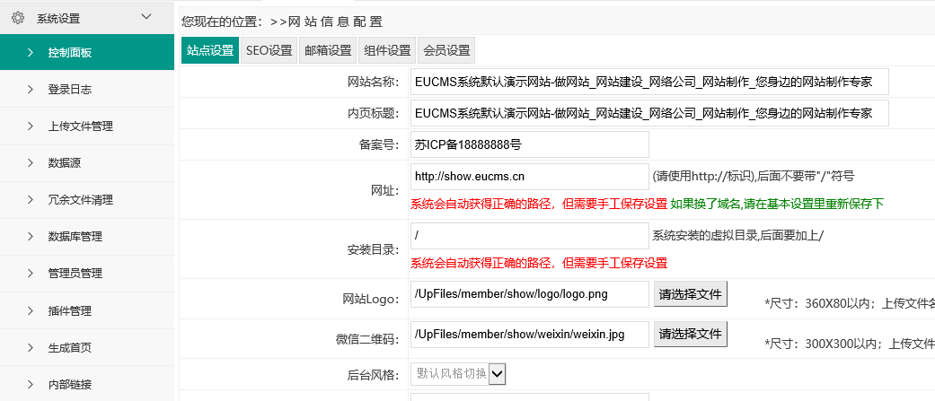The width and height of the screenshot is (935, 401).
Task: Open the 组件设置 tab
Action: (387, 50)
